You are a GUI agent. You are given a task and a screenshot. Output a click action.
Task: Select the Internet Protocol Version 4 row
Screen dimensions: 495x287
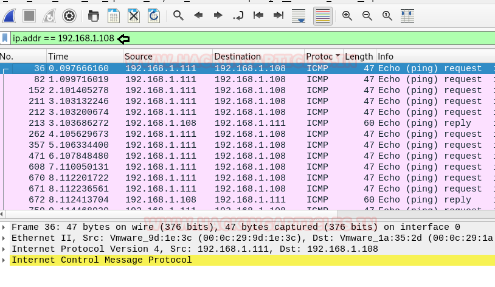point(252,249)
